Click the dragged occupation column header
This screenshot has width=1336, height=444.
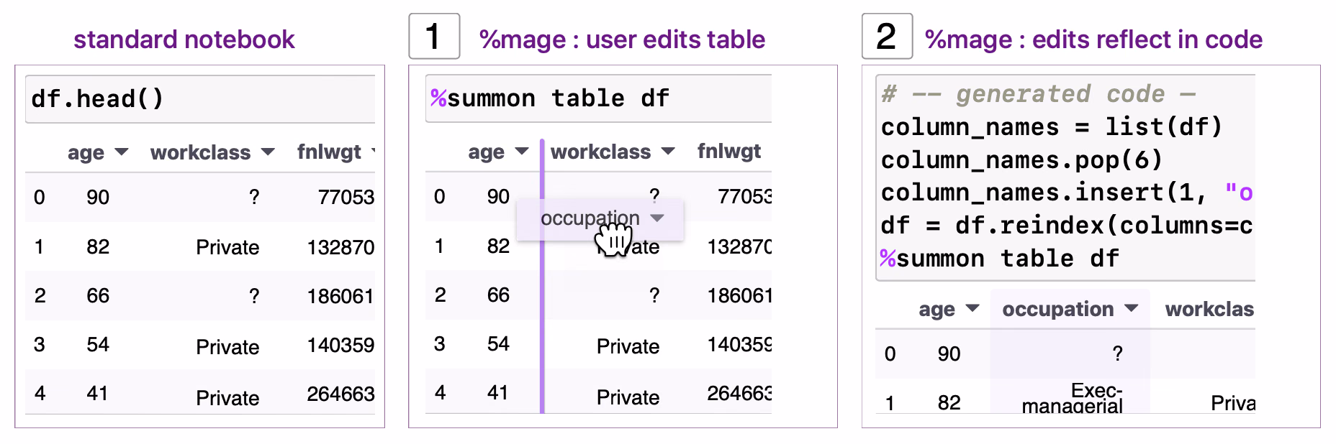coord(600,218)
